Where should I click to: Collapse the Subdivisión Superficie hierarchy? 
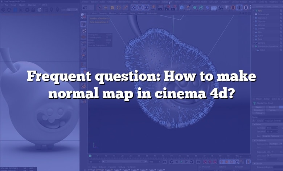click(253, 46)
